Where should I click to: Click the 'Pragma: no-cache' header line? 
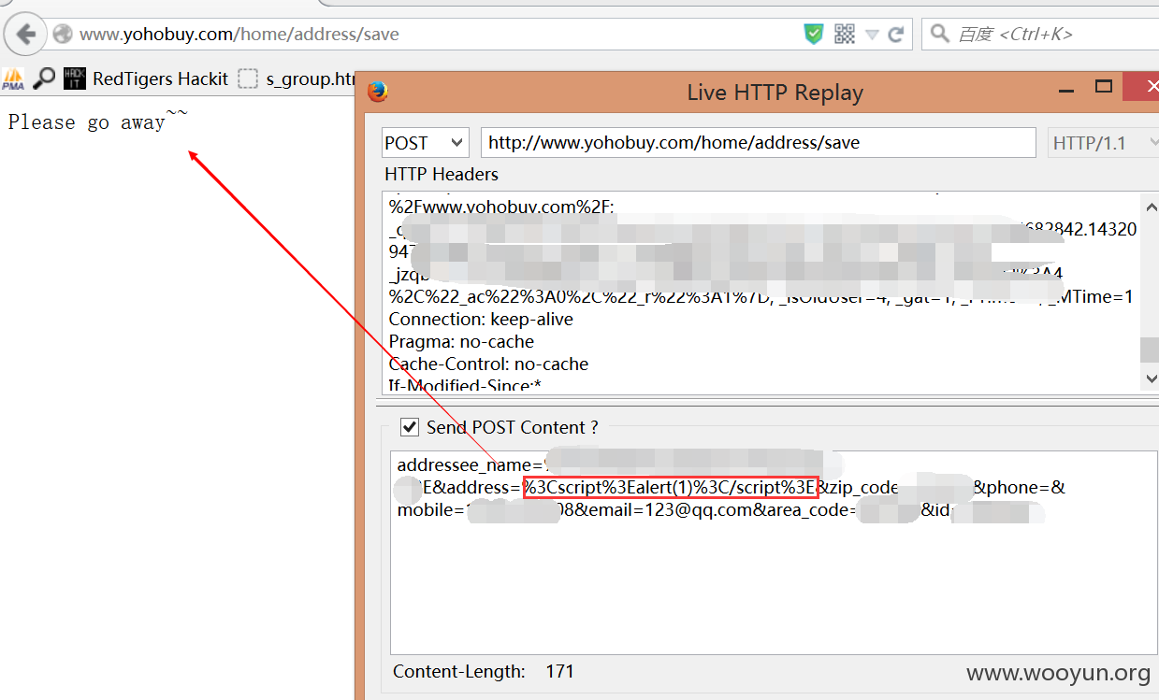pos(461,342)
